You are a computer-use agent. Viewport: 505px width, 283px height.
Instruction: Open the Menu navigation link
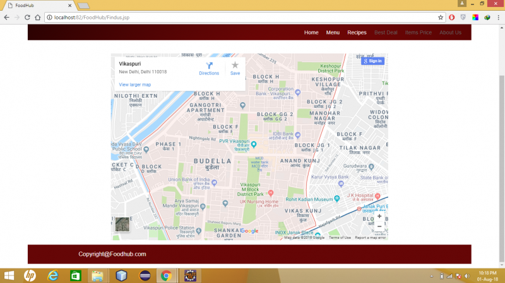click(333, 33)
